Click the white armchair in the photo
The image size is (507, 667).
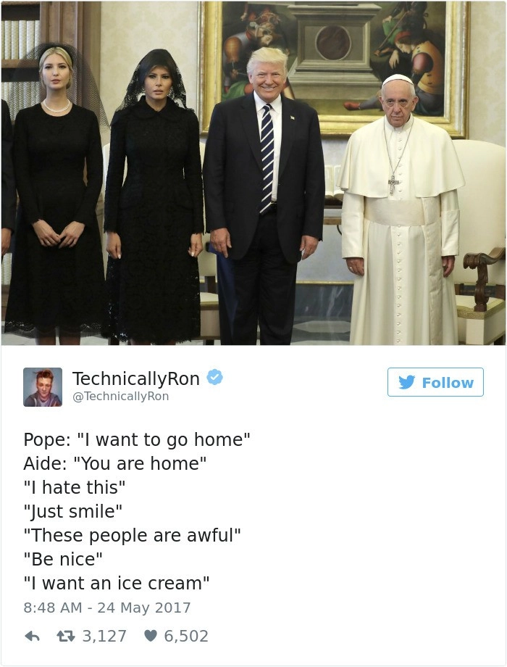tap(479, 239)
